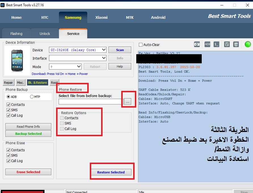Open the Mode dropdown
The height and width of the screenshot is (193, 253).
(x=65, y=66)
